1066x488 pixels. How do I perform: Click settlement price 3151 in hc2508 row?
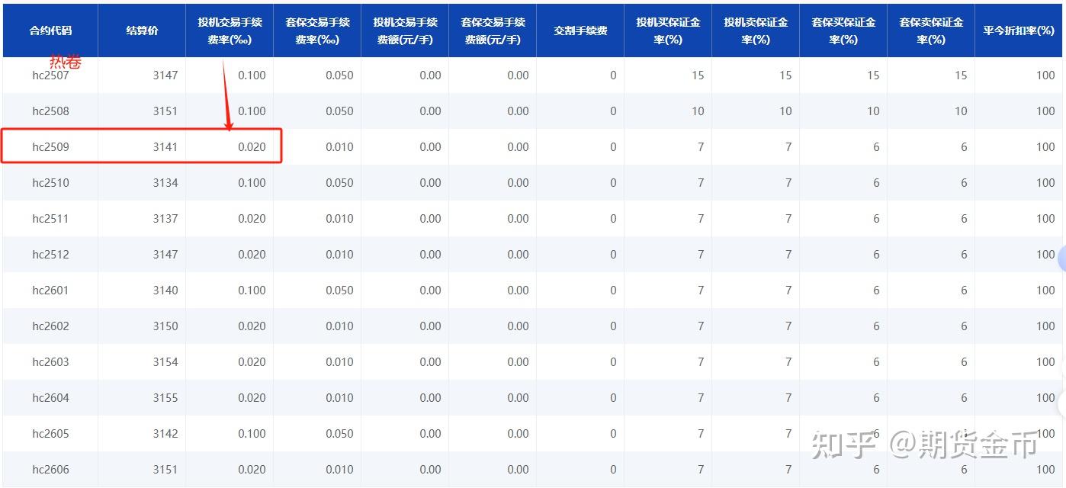coord(165,111)
